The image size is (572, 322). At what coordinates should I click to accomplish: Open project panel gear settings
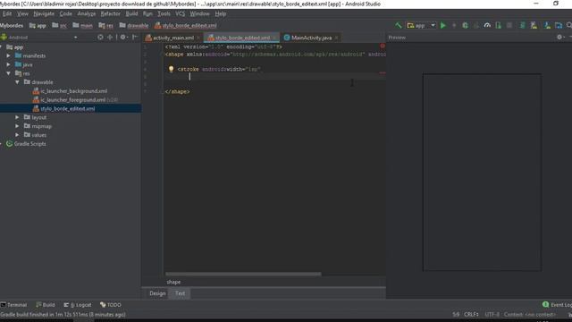tap(123, 38)
